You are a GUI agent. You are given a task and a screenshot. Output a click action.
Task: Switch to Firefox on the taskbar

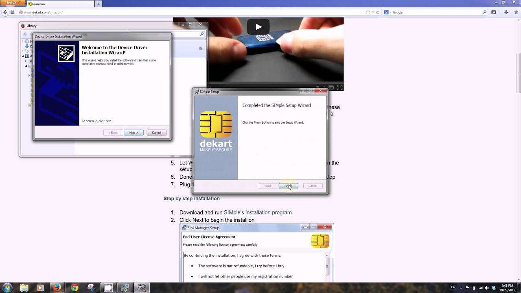coord(57,288)
